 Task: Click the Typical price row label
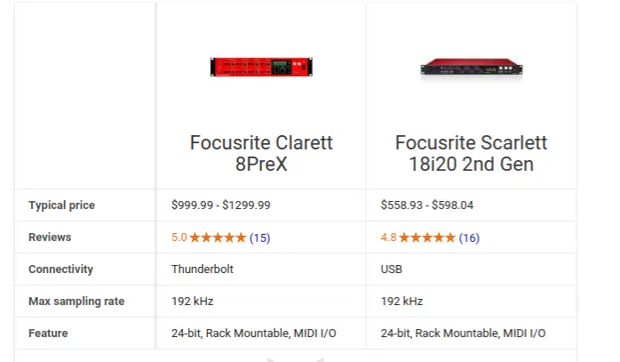[61, 205]
